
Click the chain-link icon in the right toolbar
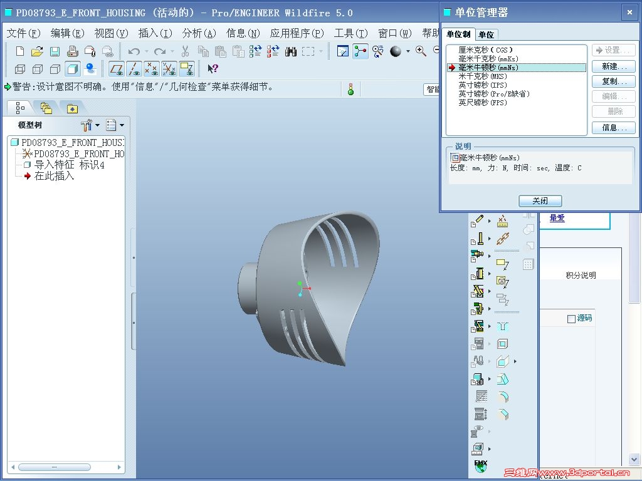click(502, 239)
